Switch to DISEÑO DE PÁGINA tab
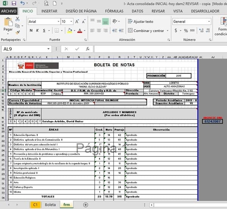Screen dimensions: 227x209 (81, 11)
